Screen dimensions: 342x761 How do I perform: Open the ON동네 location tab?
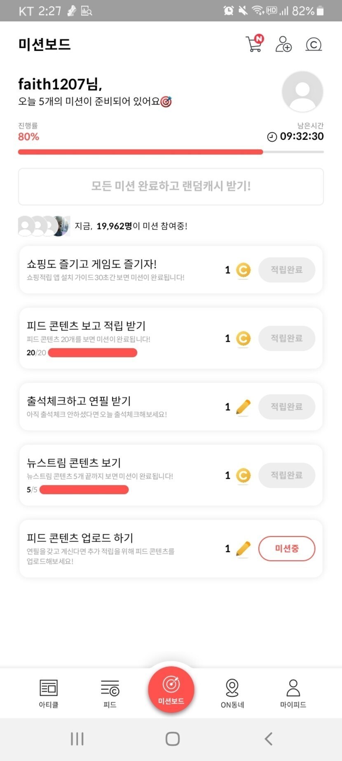[232, 693]
